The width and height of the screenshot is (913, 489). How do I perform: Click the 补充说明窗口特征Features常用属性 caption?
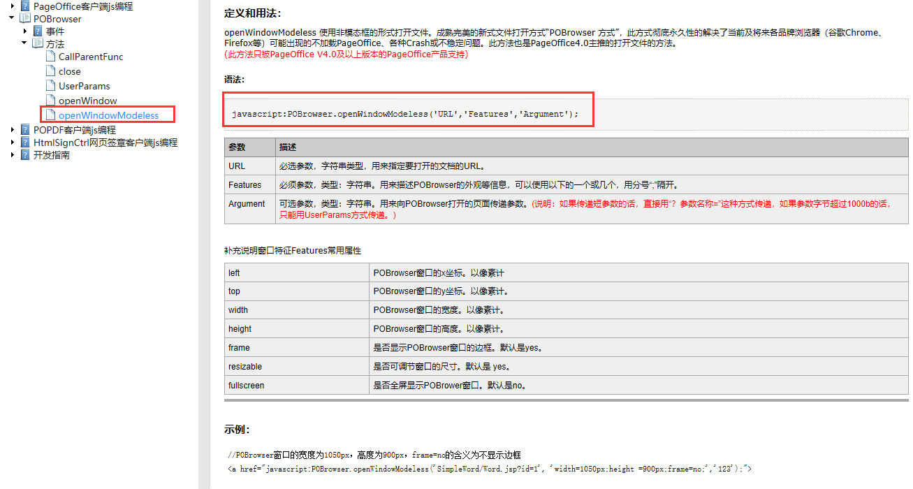point(293,250)
